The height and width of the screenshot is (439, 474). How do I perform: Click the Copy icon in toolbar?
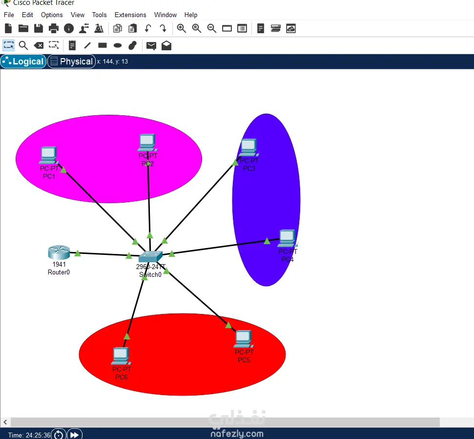[x=118, y=28]
